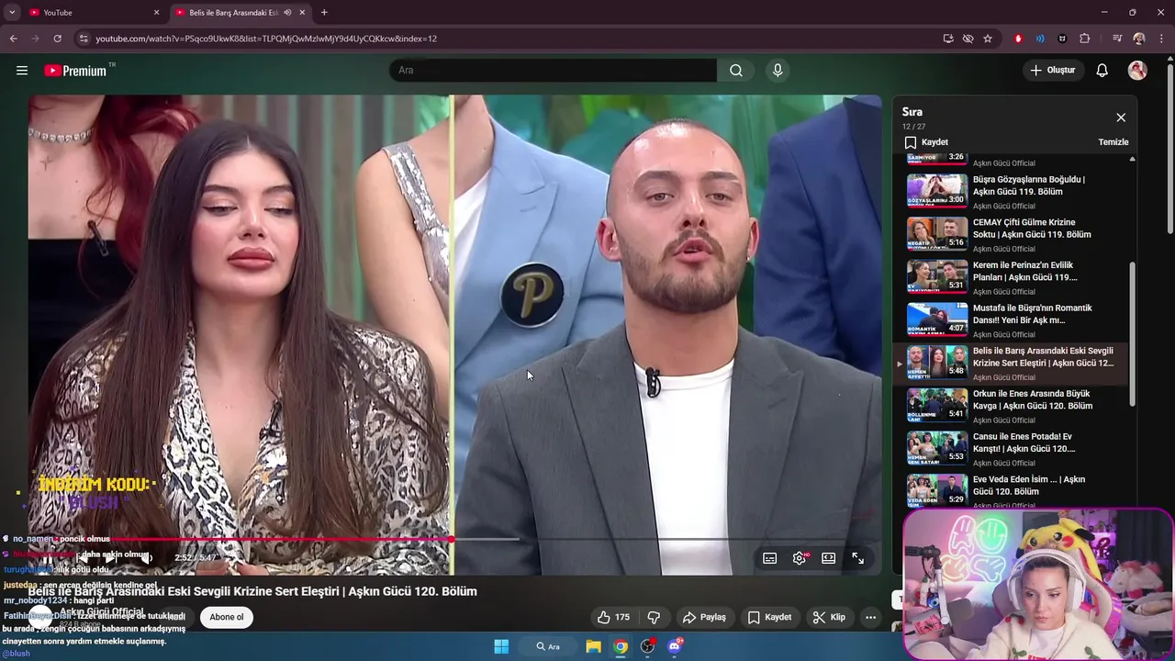Toggle theater mode in player
The width and height of the screenshot is (1175, 661).
[828, 558]
